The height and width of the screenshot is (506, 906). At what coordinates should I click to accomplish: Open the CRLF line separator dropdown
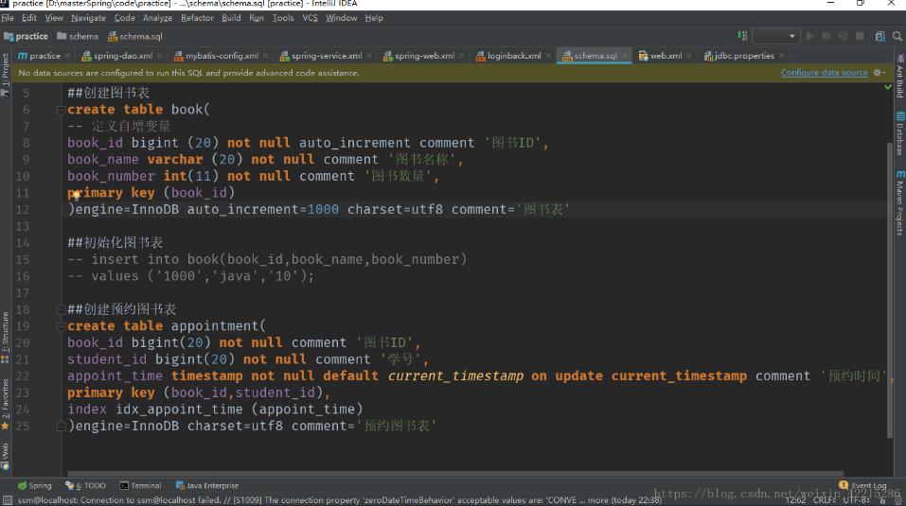click(x=825, y=499)
